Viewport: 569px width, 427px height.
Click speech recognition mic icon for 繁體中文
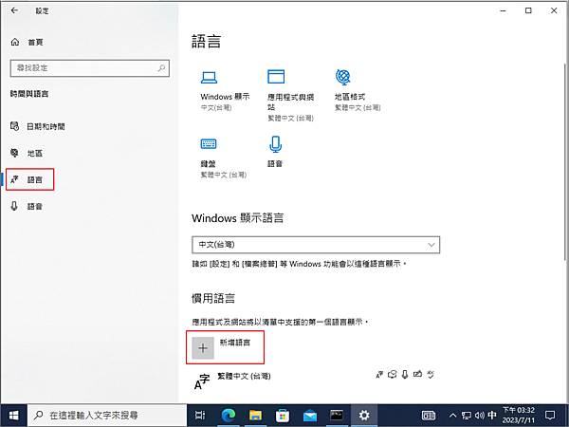click(x=405, y=375)
